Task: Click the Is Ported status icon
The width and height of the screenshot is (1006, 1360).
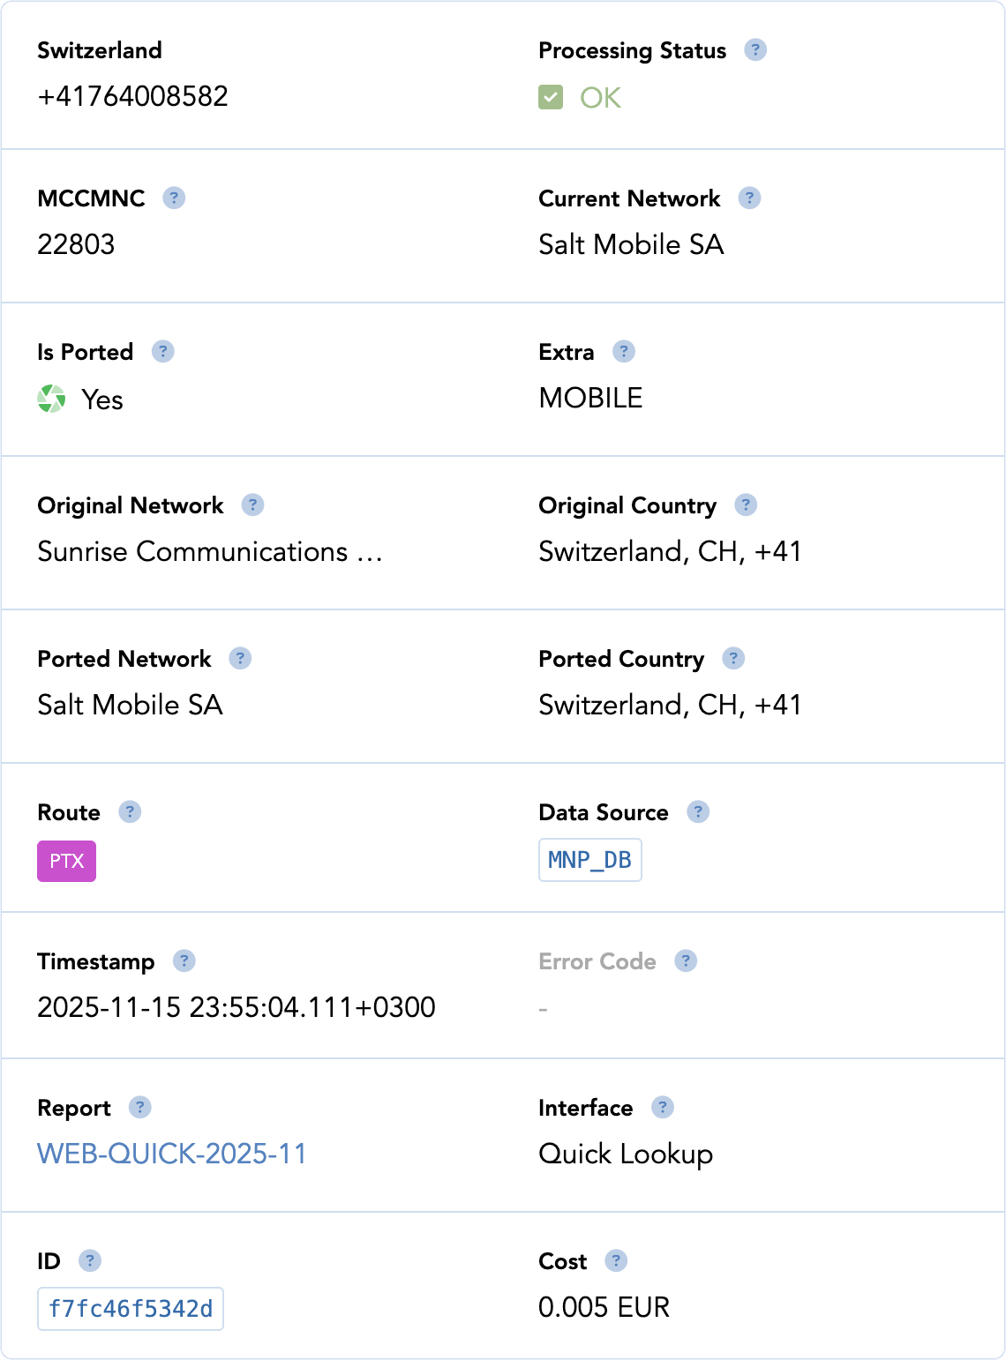Action: tap(51, 399)
